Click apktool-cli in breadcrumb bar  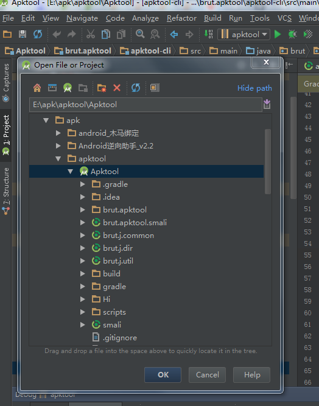coord(145,51)
